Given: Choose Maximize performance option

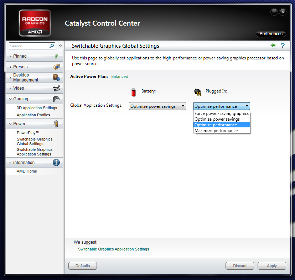Looking at the screenshot, I should pos(222,131).
